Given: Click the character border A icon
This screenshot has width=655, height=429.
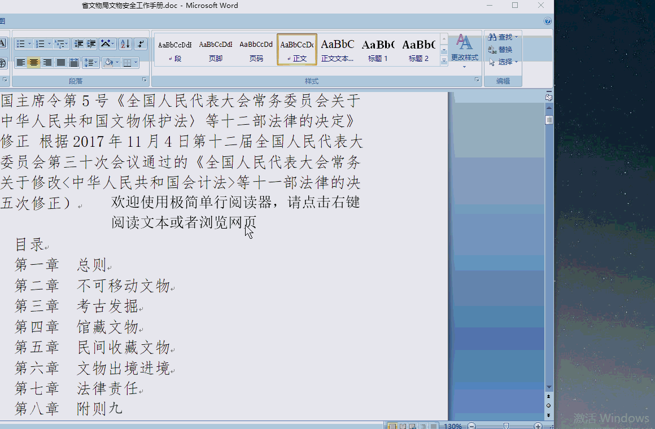Looking at the screenshot, I should click(2, 44).
